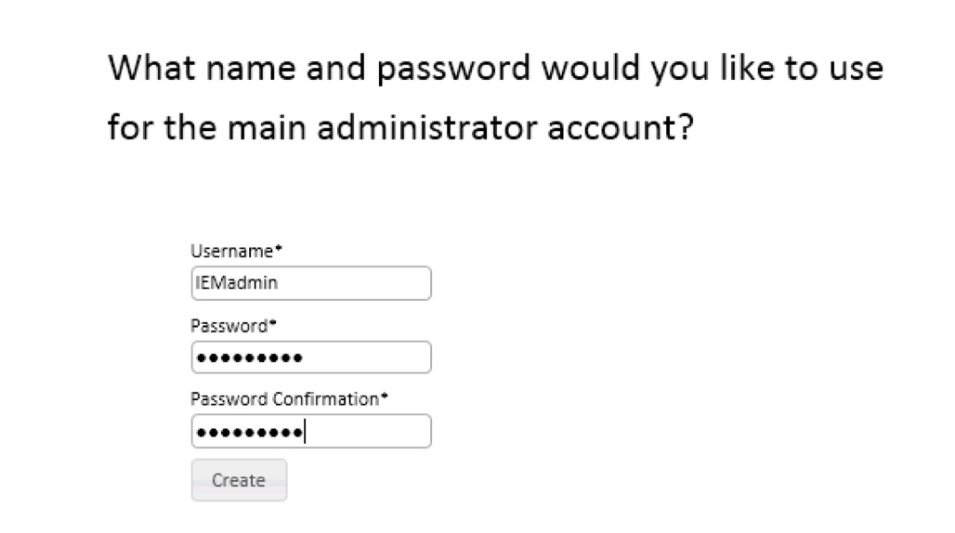Click the Password Confirmation label
Viewport: 955px width, 533px height.
[x=285, y=399]
